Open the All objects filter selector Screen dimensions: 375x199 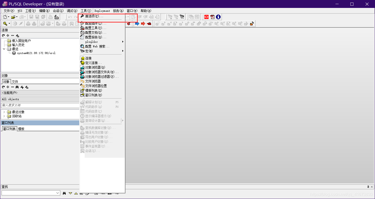pyautogui.click(x=40, y=99)
